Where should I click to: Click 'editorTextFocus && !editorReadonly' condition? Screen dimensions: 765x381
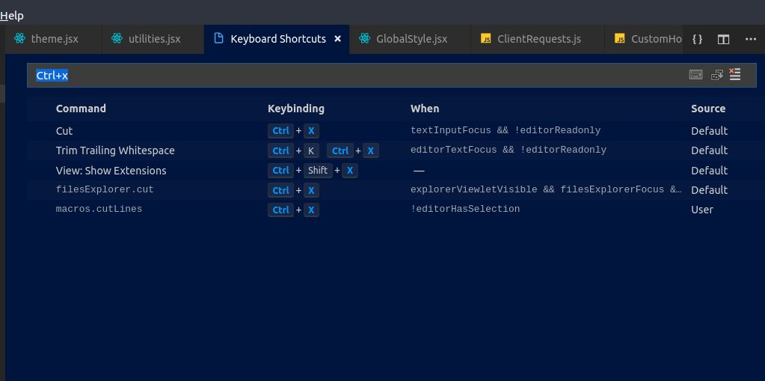509,150
